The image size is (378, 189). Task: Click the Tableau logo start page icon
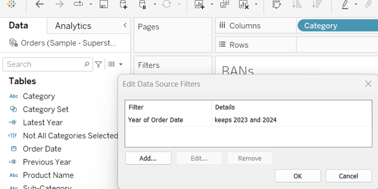tap(12, 4)
